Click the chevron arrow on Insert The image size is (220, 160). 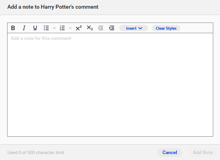(140, 28)
